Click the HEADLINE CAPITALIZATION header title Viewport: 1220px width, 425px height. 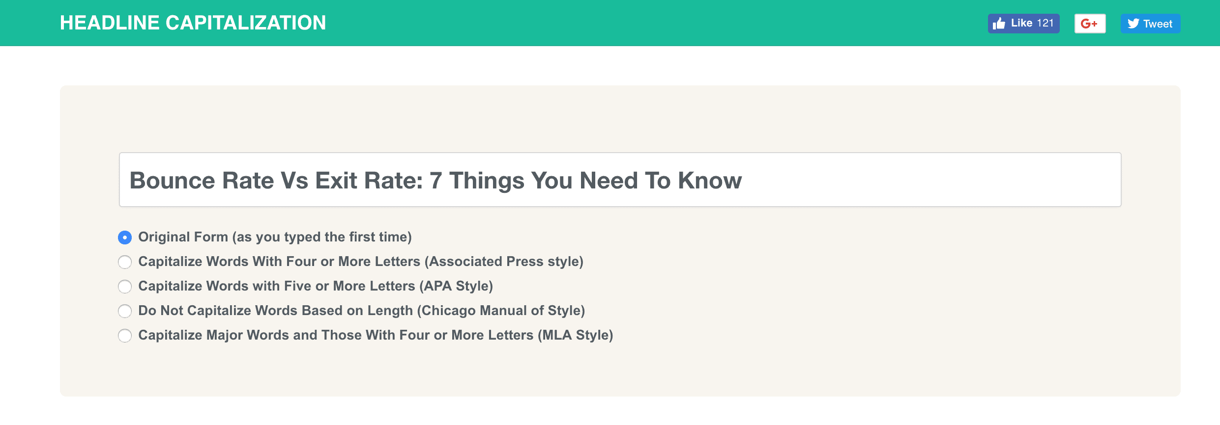tap(192, 22)
